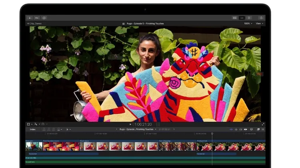Select the green Soundtrack audio track
This screenshot has height=168, width=300.
pos(146,162)
